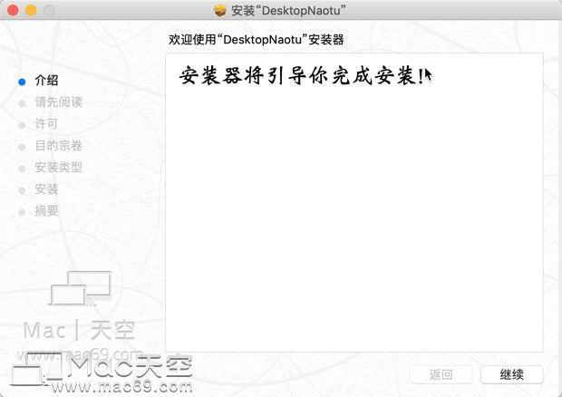Click the heading 欢迎使用“DesktopNaotu”安装器
Viewport: 562px width, 397px height.
click(x=257, y=39)
